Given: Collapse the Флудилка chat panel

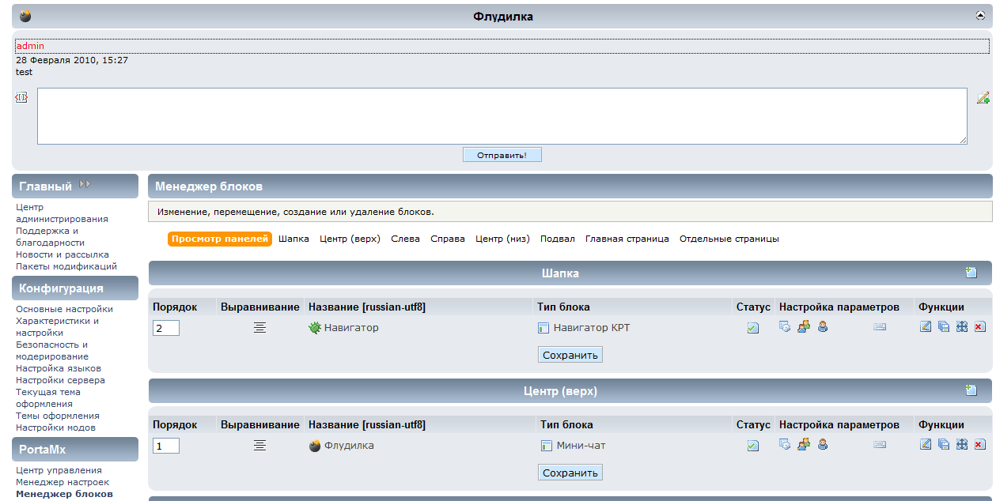Looking at the screenshot, I should point(981,16).
